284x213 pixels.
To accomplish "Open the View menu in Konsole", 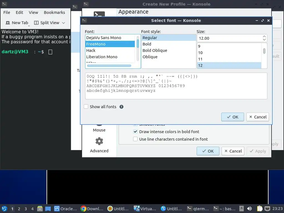I will (33, 12).
